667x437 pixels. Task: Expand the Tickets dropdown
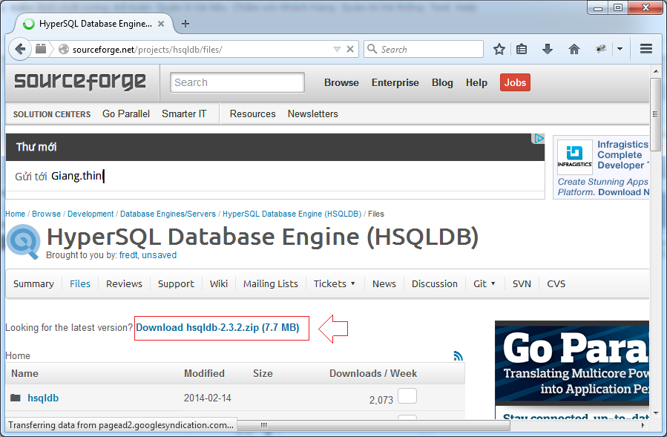[x=335, y=284]
